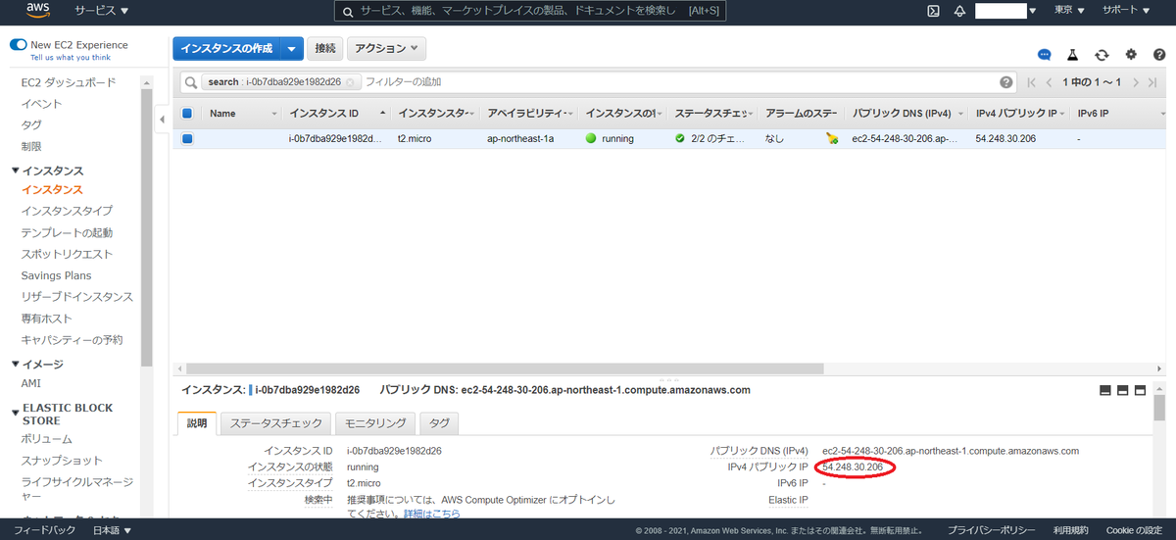
Task: Remove the search filter tag
Action: click(351, 82)
